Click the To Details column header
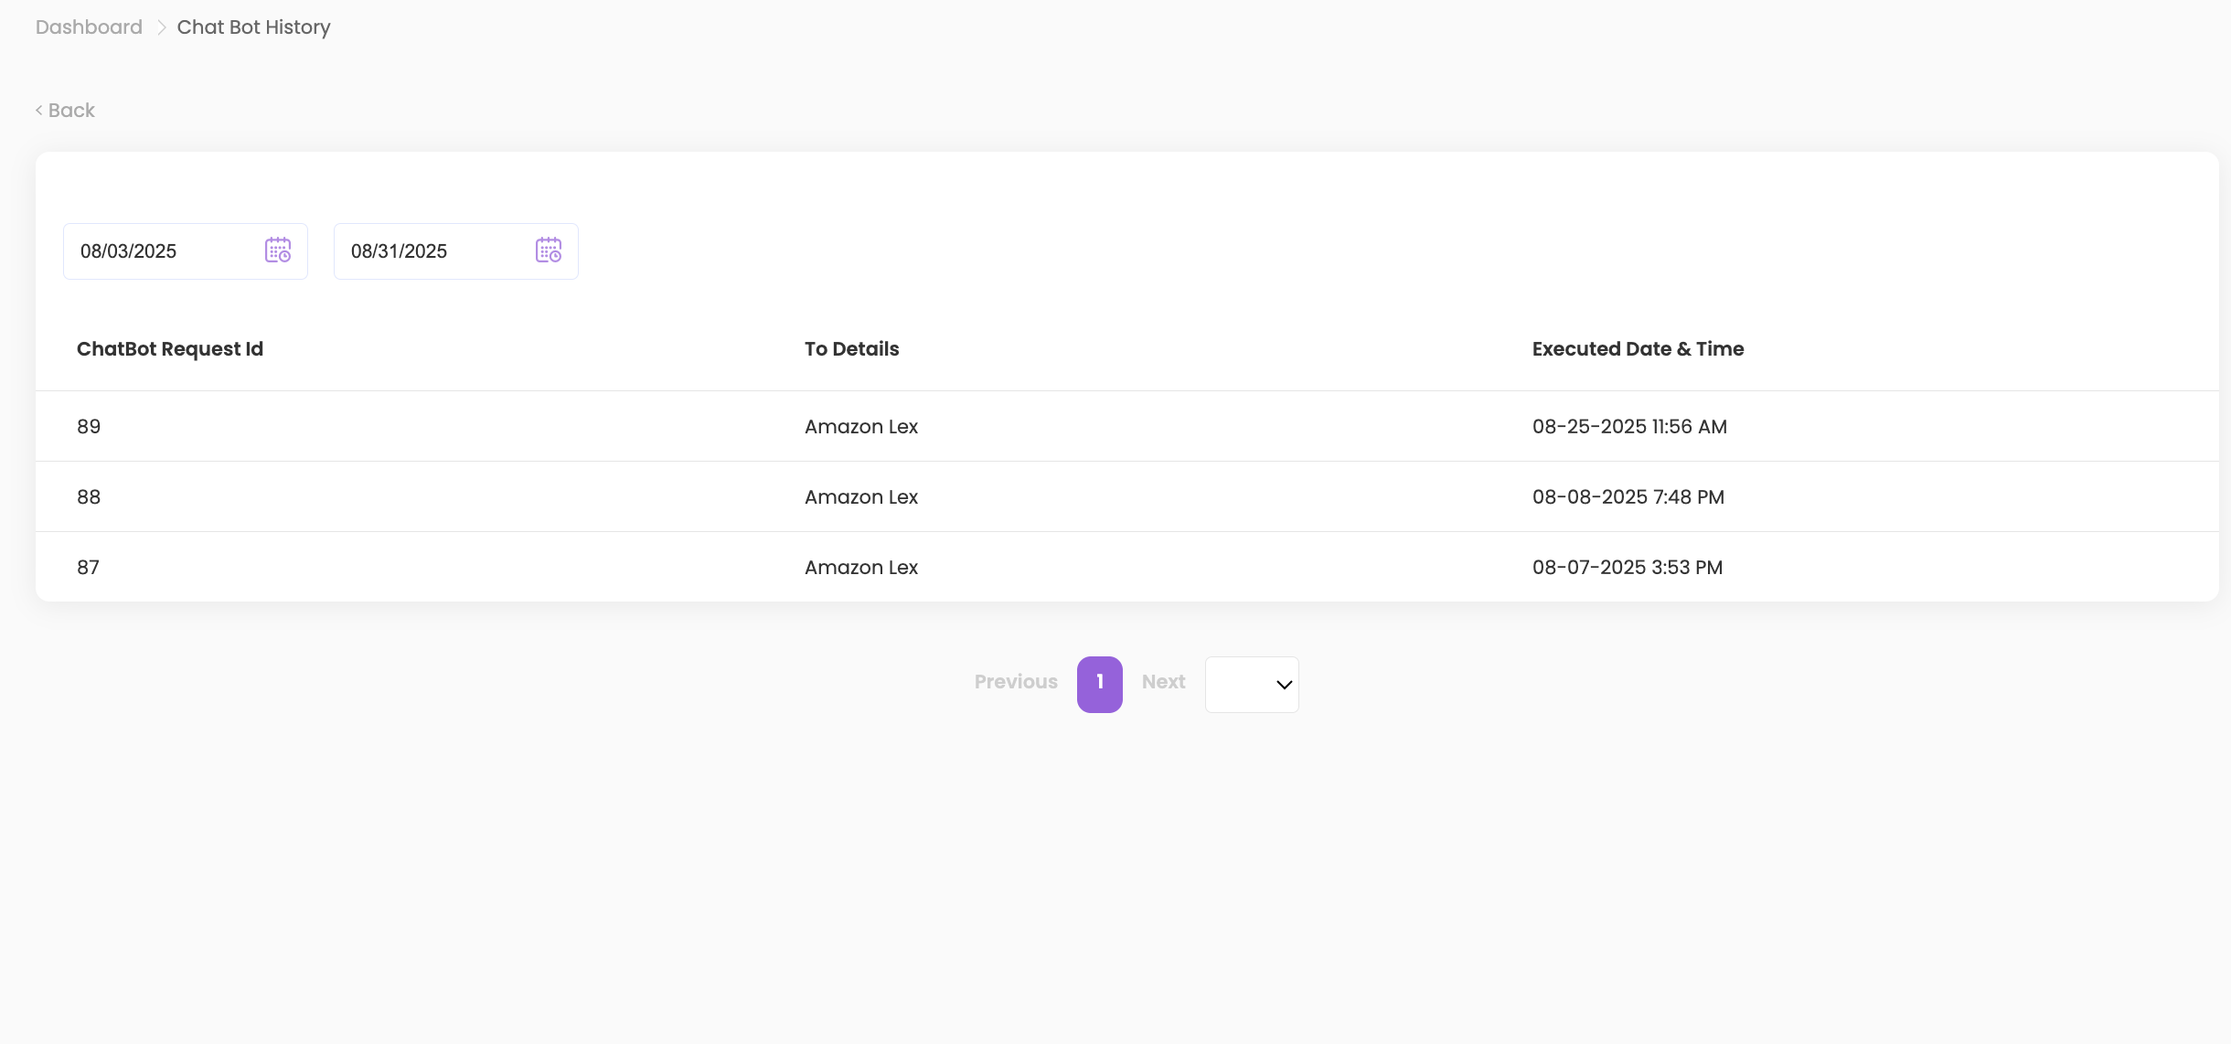This screenshot has height=1044, width=2231. pos(851,349)
